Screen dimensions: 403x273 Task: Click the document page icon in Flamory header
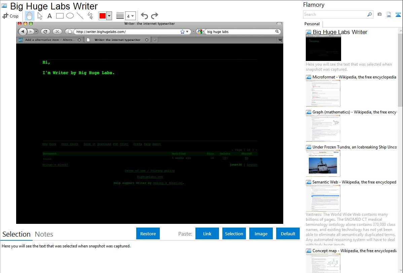tap(389, 14)
